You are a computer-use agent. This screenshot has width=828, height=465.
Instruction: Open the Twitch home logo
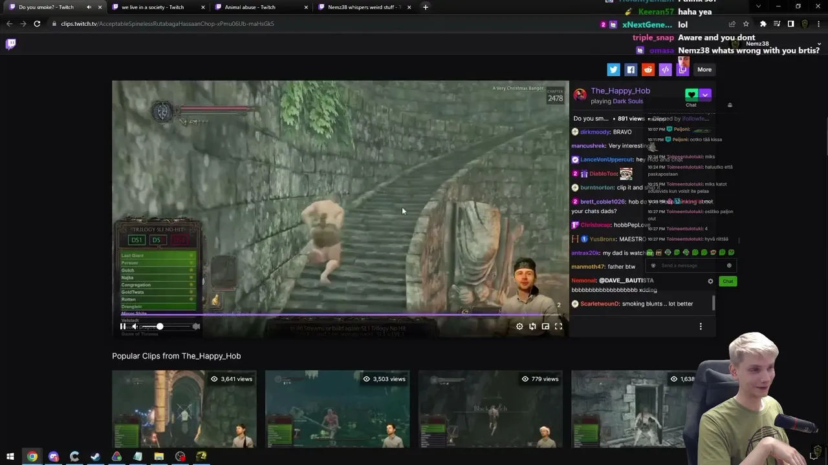(11, 44)
